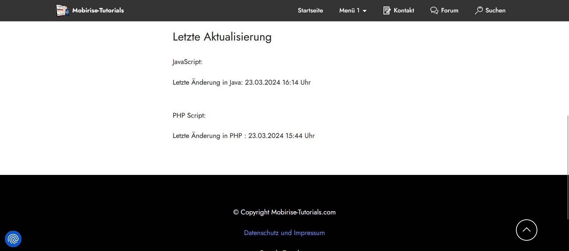
Task: Click the Mobirise-Tutorials brand name
Action: pos(98,10)
